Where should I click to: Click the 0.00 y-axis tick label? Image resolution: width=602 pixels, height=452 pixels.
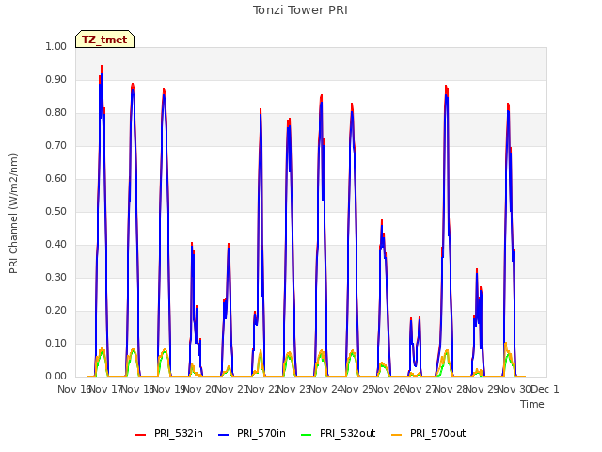point(56,377)
